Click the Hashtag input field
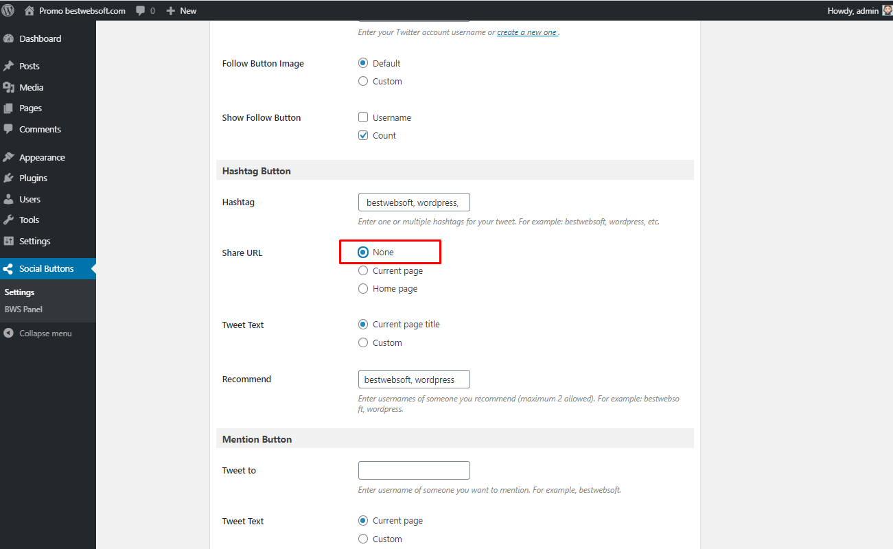Viewport: 893px width, 549px height. pyautogui.click(x=414, y=202)
